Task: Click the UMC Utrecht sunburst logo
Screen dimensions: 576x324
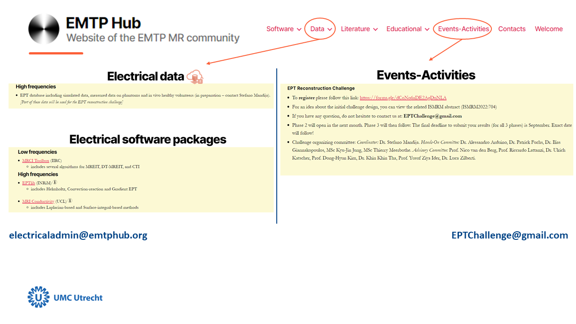Action: point(38,297)
